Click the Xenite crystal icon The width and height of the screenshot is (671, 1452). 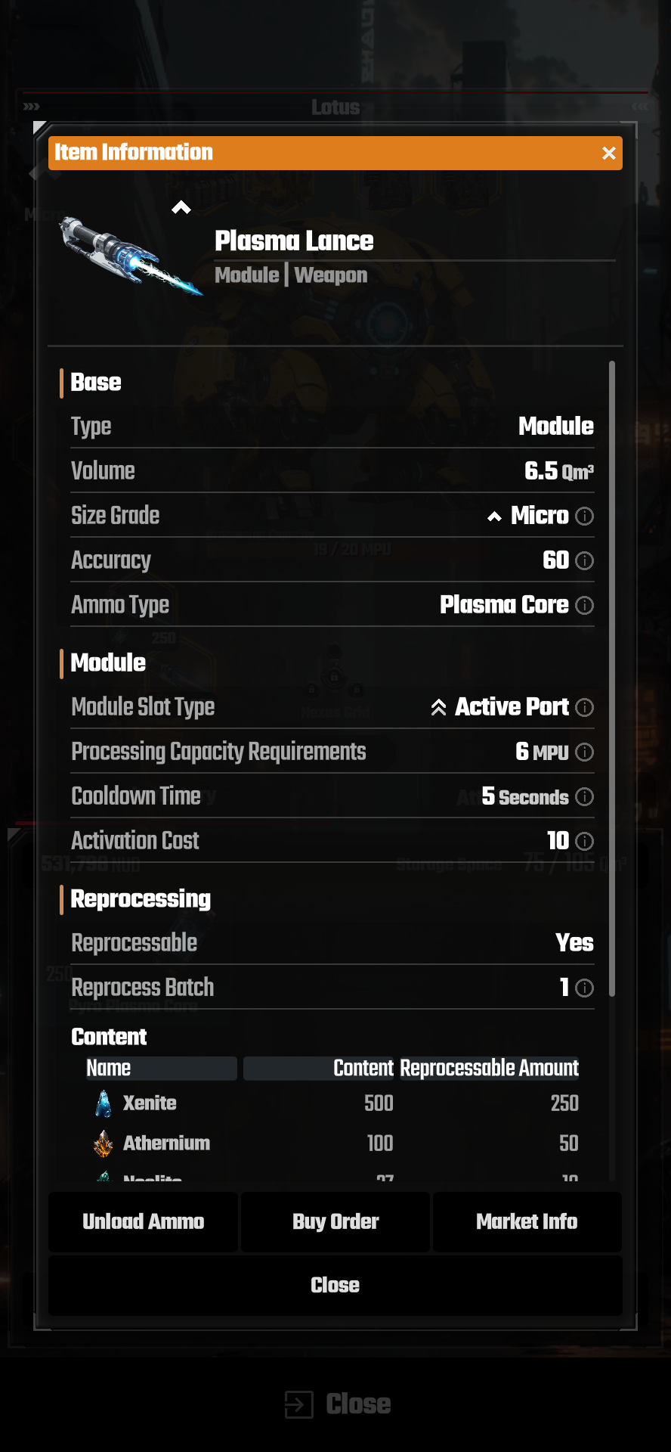[x=104, y=1103]
